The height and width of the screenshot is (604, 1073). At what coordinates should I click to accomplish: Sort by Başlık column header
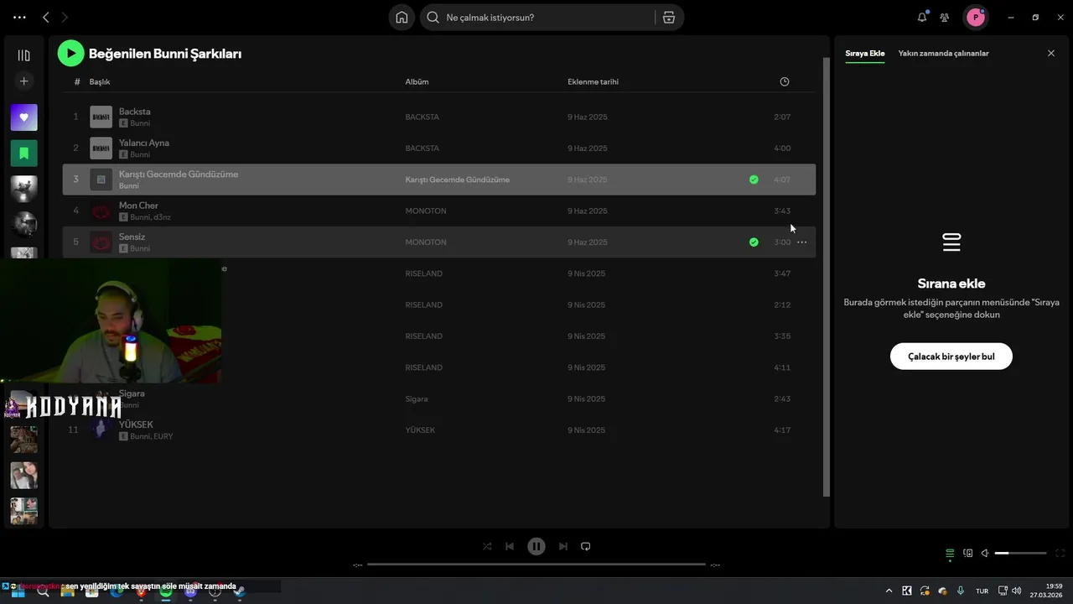click(x=100, y=81)
